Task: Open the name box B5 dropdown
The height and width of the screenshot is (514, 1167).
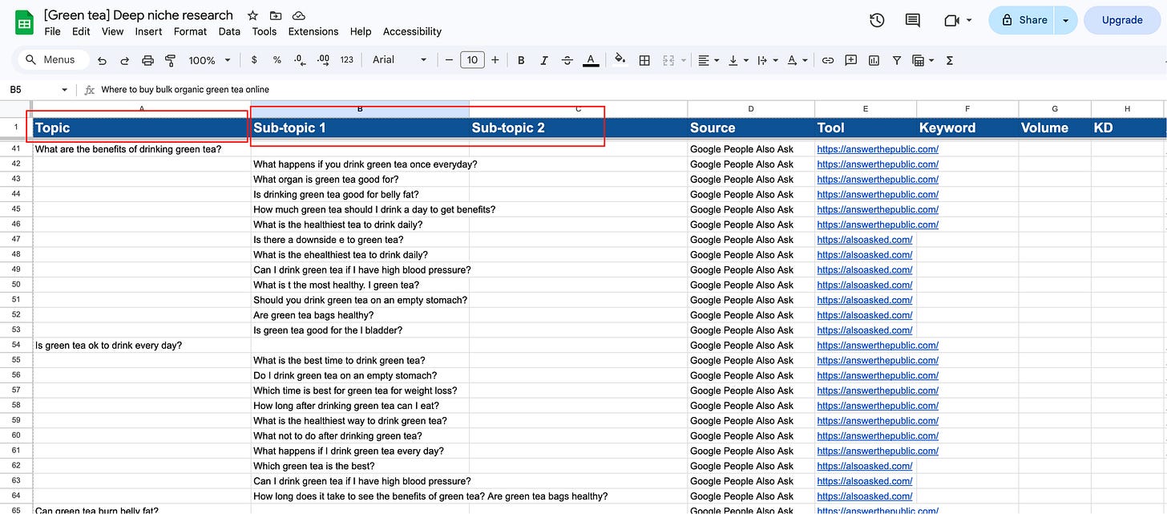Action: [65, 90]
